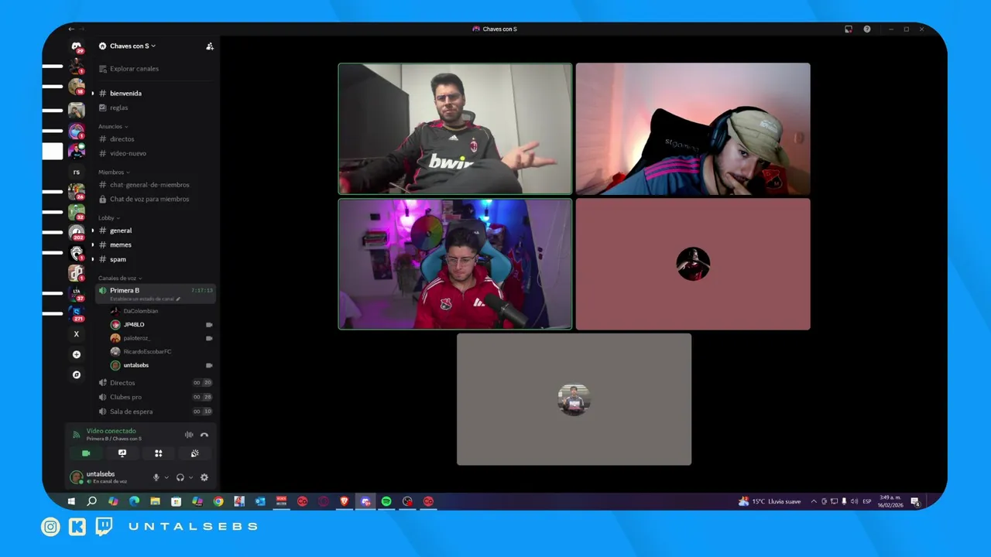
Task: Mute microphone in user panel
Action: pos(156,477)
